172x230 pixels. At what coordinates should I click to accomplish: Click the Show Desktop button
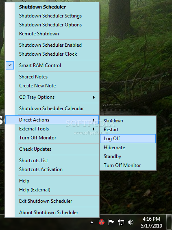click(169, 222)
